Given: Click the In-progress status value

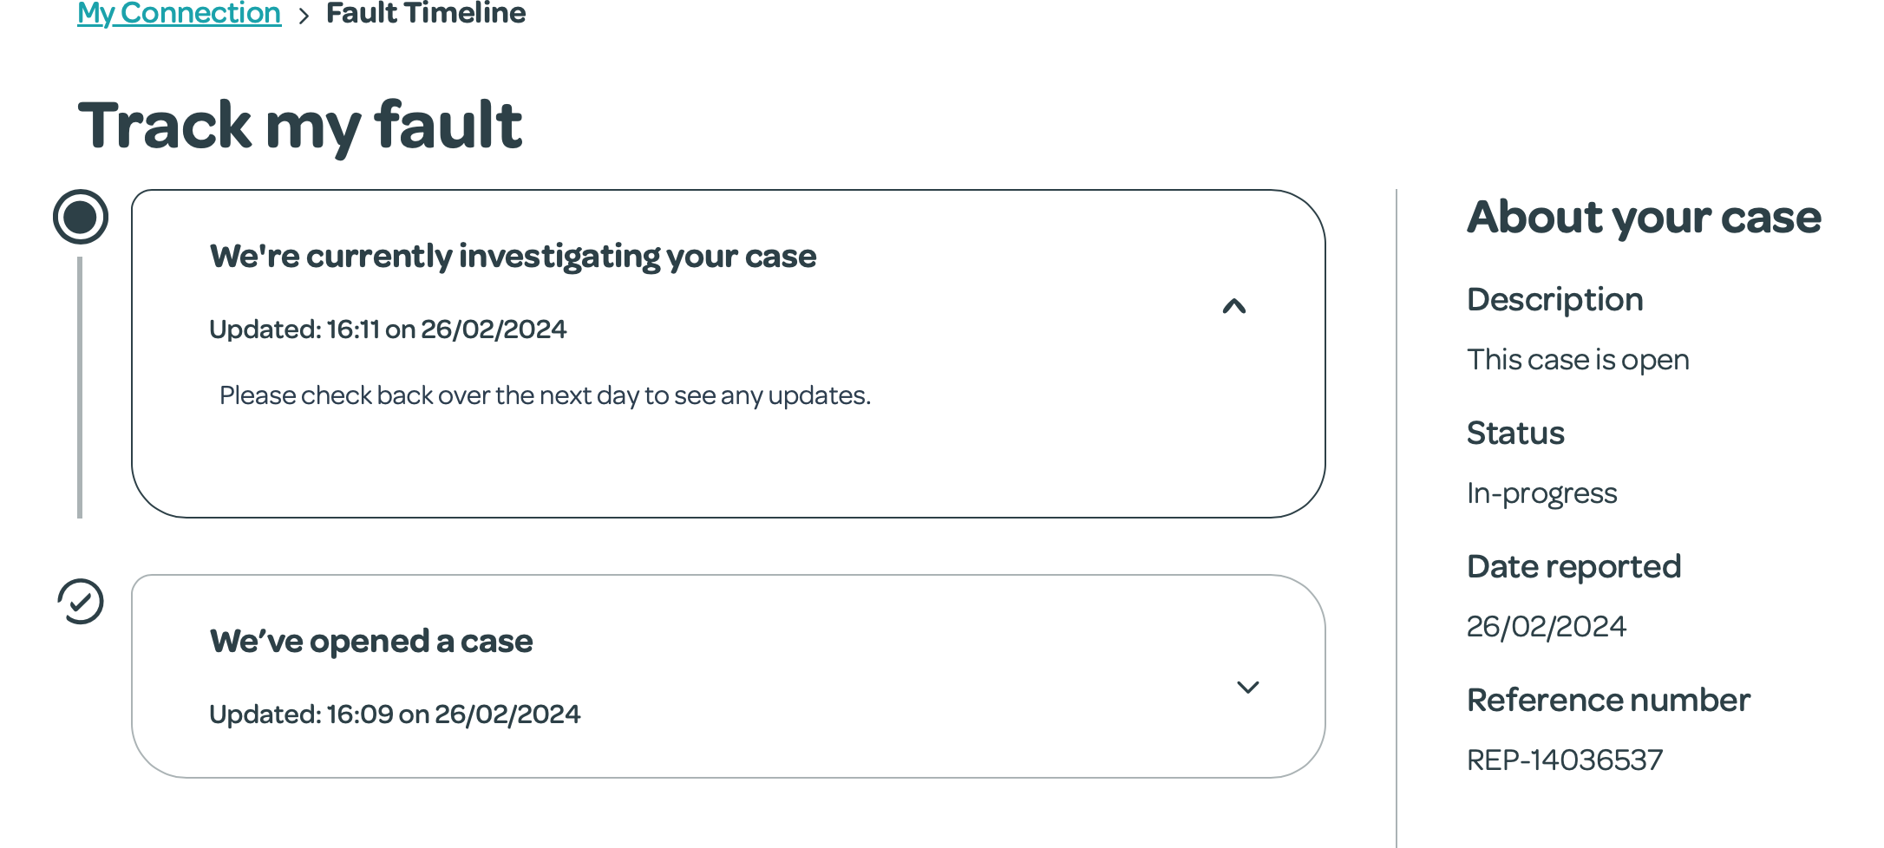Looking at the screenshot, I should [x=1541, y=493].
